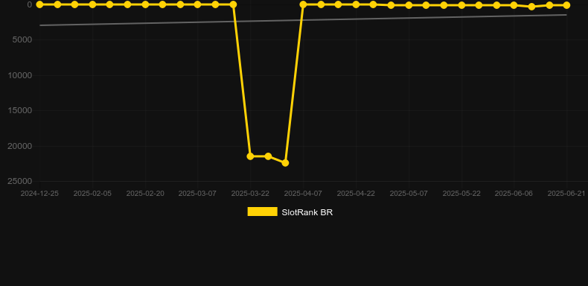Select the slightly dipped point after 2025-06-06
The image size is (588, 286).
[531, 7]
